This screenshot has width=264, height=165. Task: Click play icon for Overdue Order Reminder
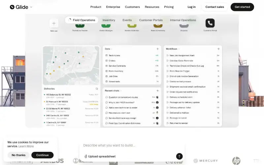tap(167, 61)
